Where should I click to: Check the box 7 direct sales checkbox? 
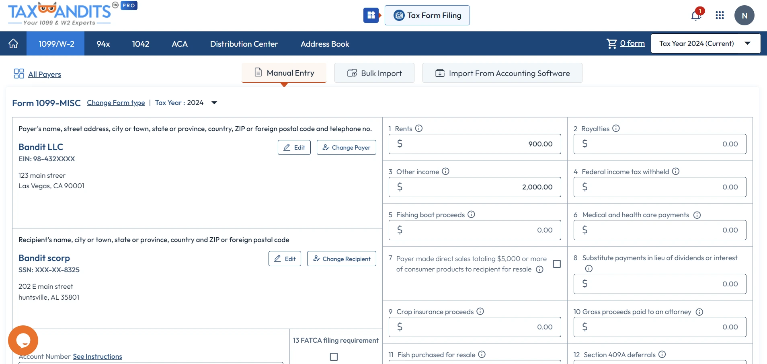(x=557, y=264)
